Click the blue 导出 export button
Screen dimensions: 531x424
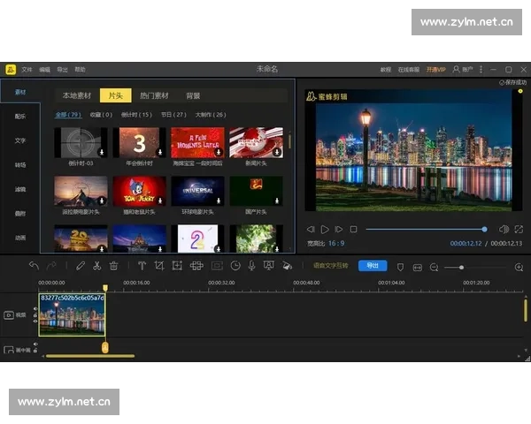[x=373, y=265]
